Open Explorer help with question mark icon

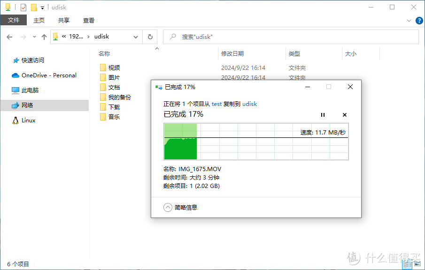pos(419,21)
